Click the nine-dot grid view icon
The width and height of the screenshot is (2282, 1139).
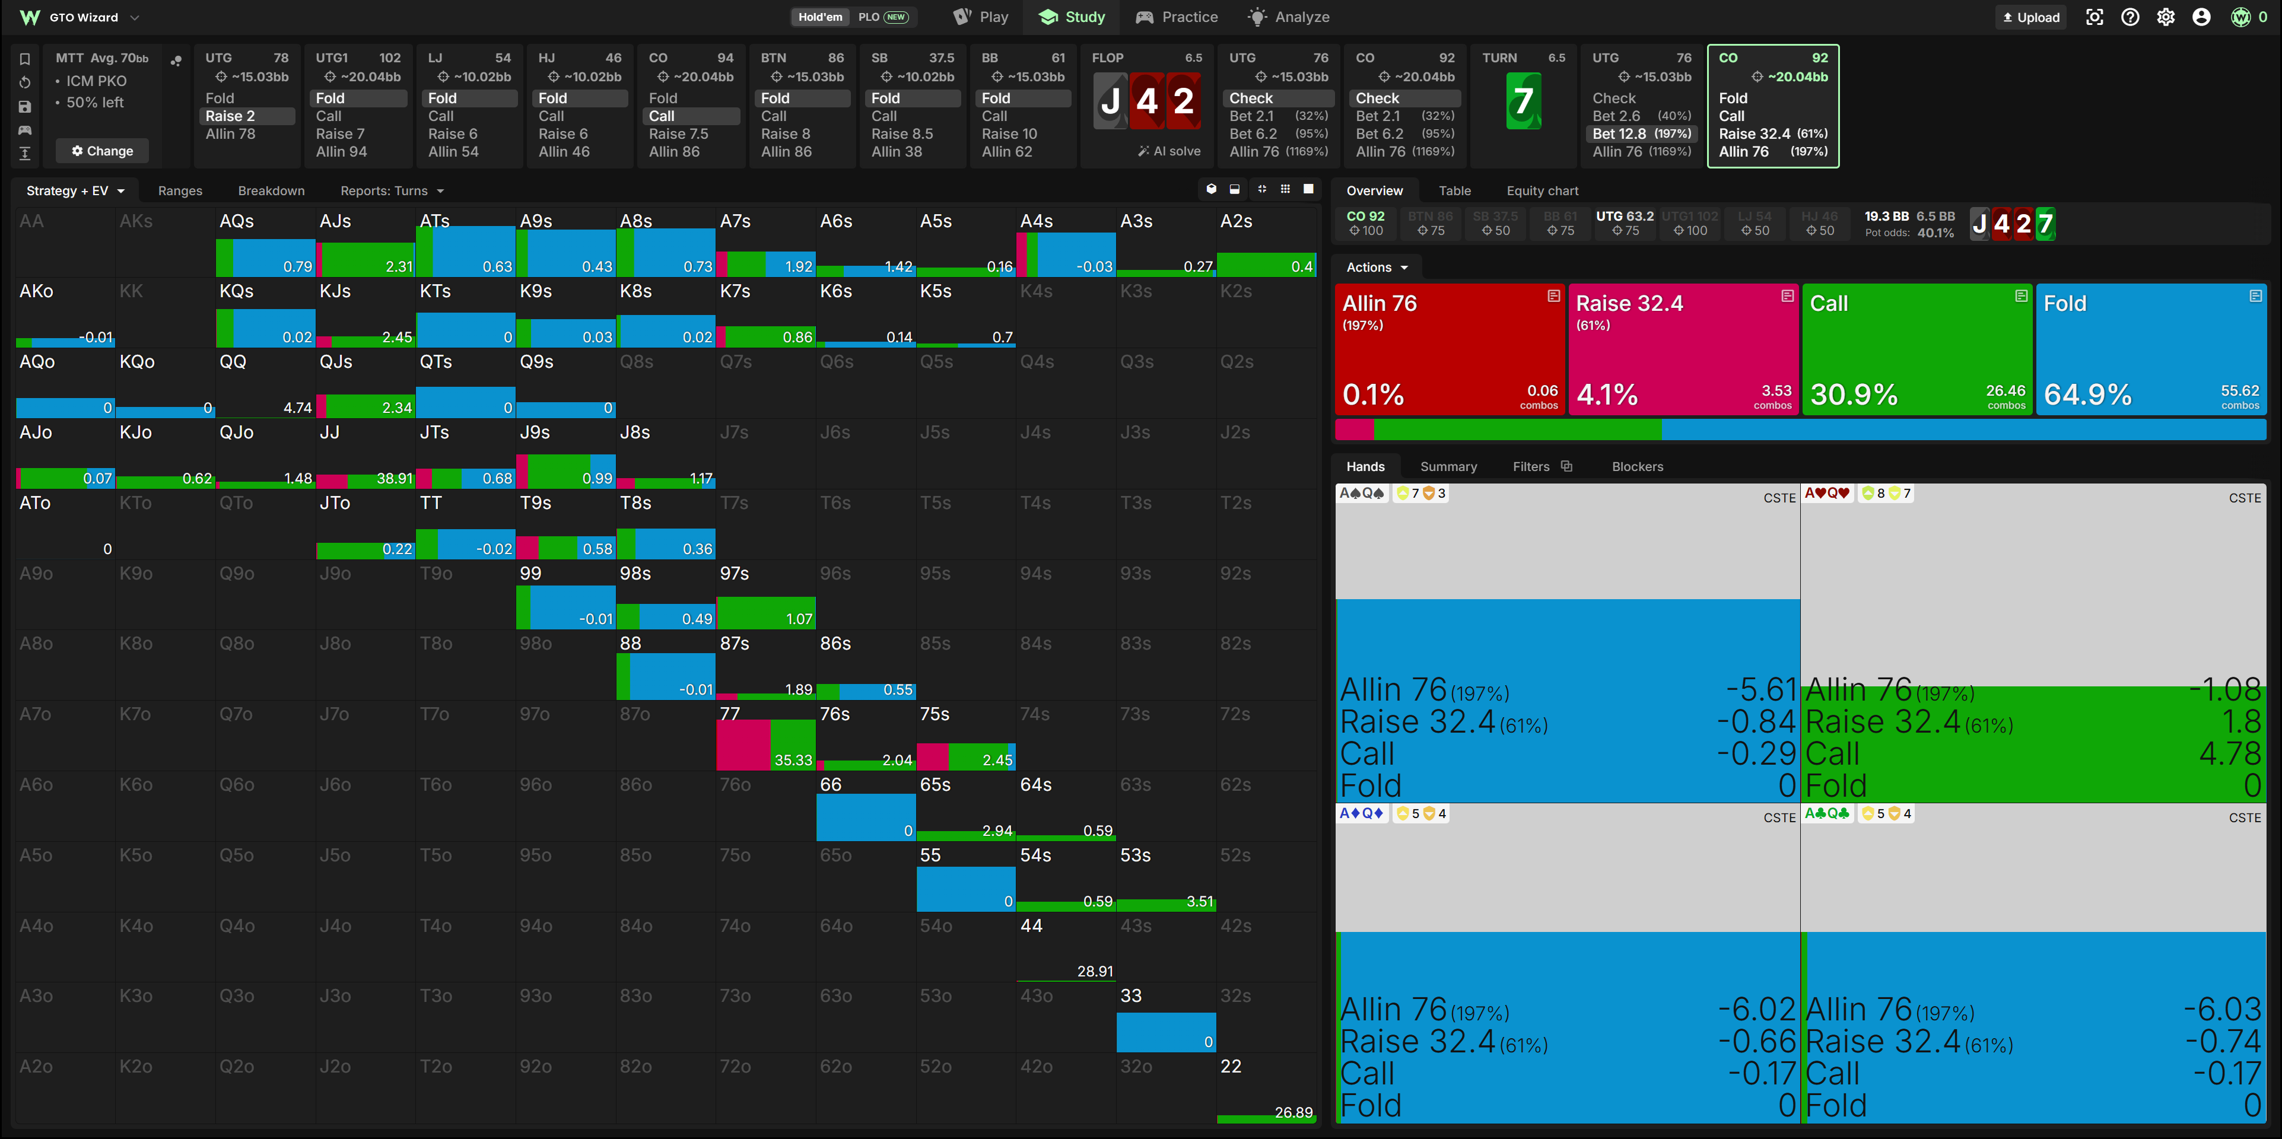pyautogui.click(x=1285, y=189)
